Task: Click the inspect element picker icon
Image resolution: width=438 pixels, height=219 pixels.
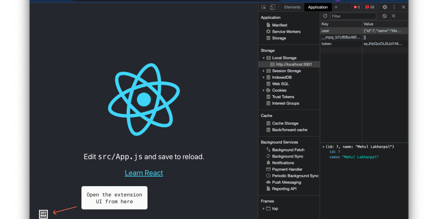Action: click(x=264, y=7)
